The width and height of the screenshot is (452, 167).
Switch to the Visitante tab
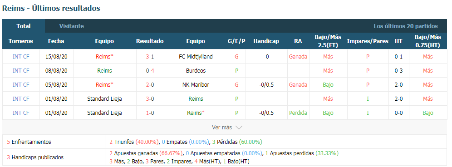72,26
